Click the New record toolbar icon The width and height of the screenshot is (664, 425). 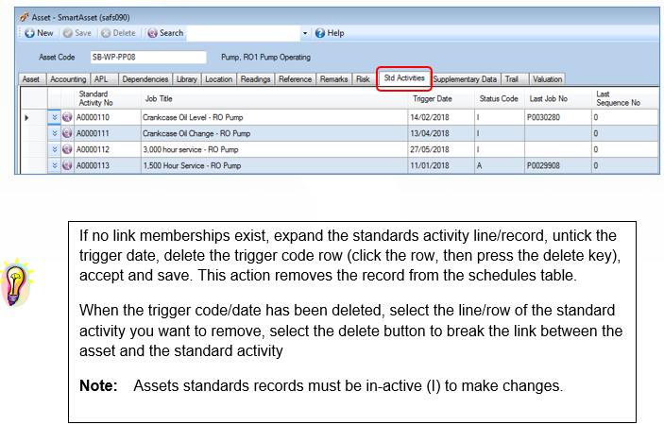[30, 33]
